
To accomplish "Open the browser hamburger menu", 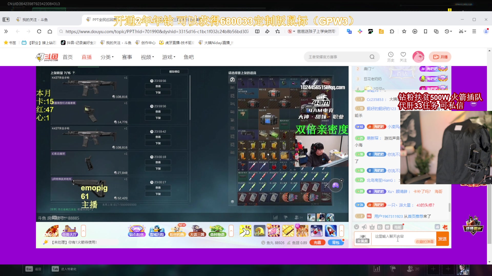I will tap(474, 31).
